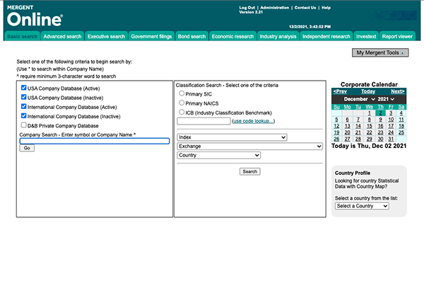424x283 pixels.
Task: Open the Executive search tab
Action: (106, 36)
